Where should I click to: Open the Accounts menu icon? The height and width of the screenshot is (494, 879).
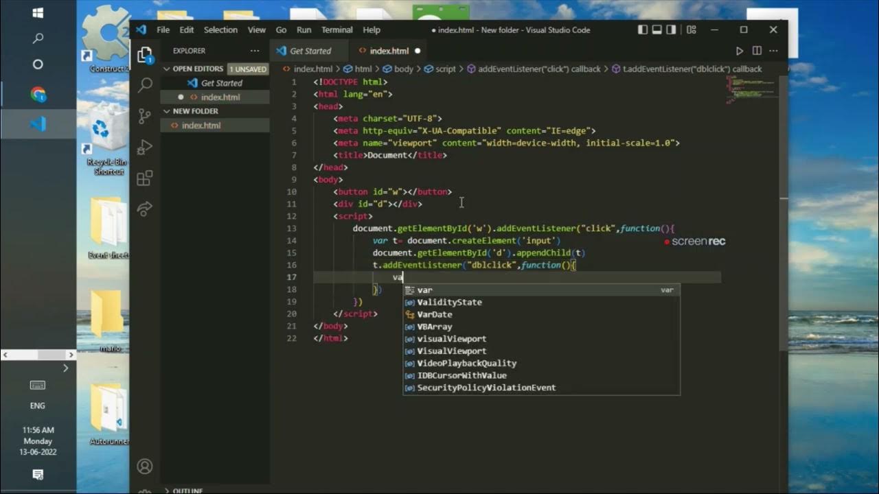click(145, 467)
